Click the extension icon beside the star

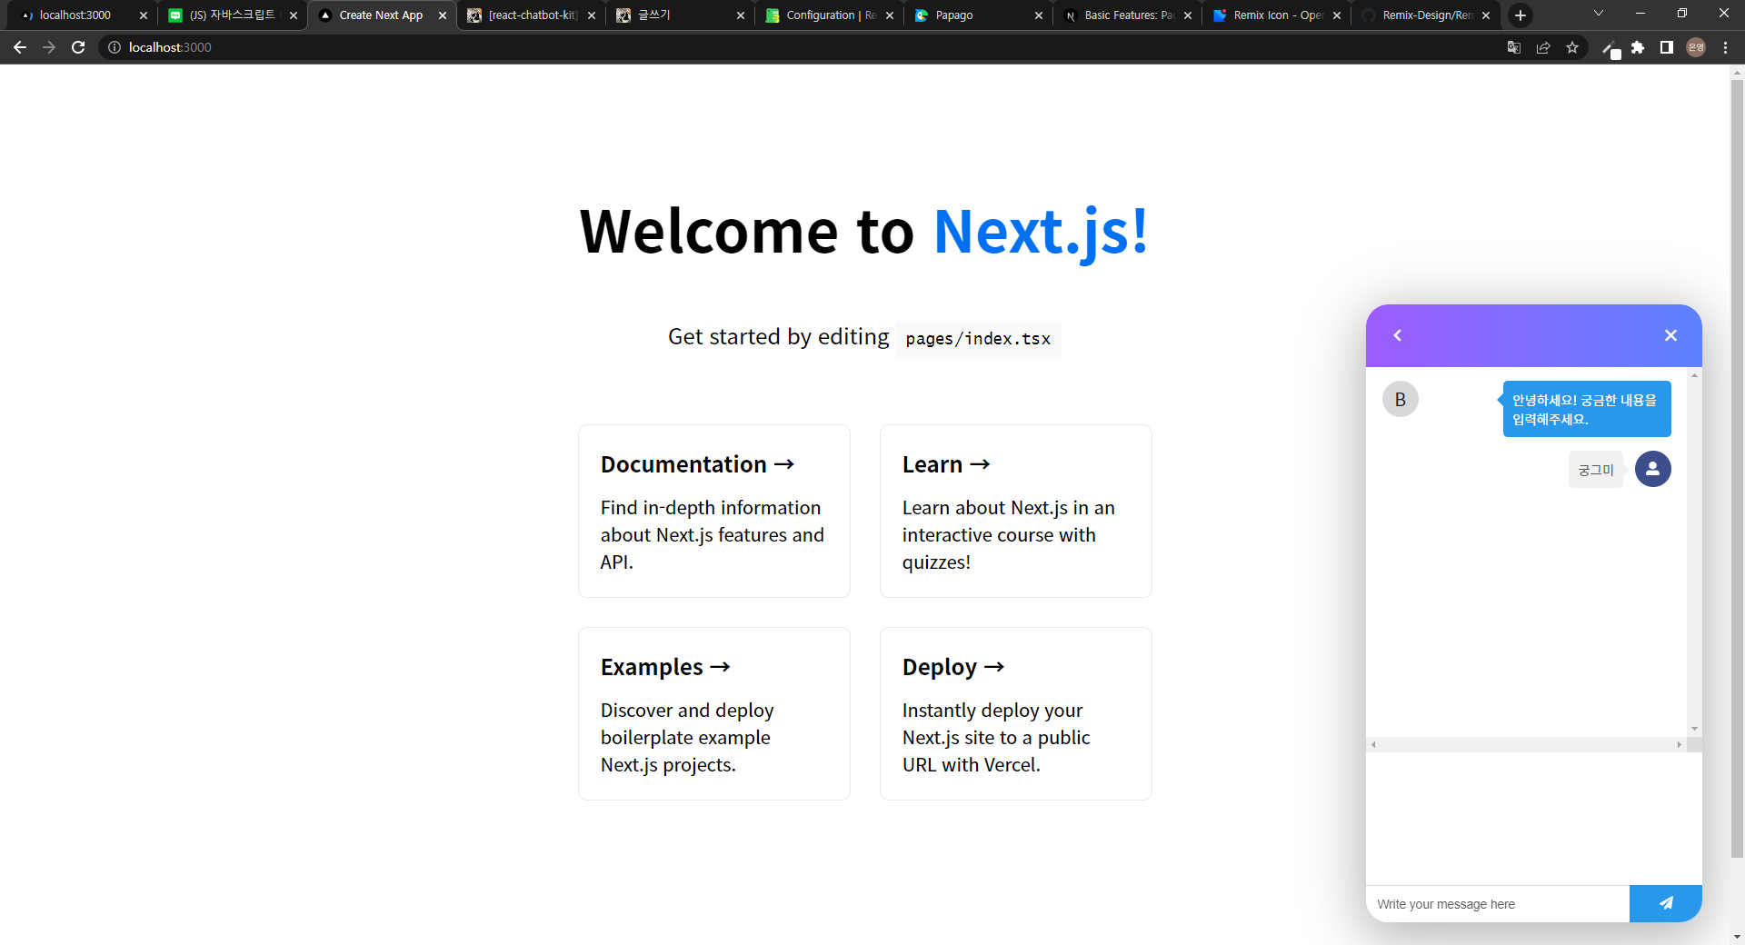(x=1610, y=49)
